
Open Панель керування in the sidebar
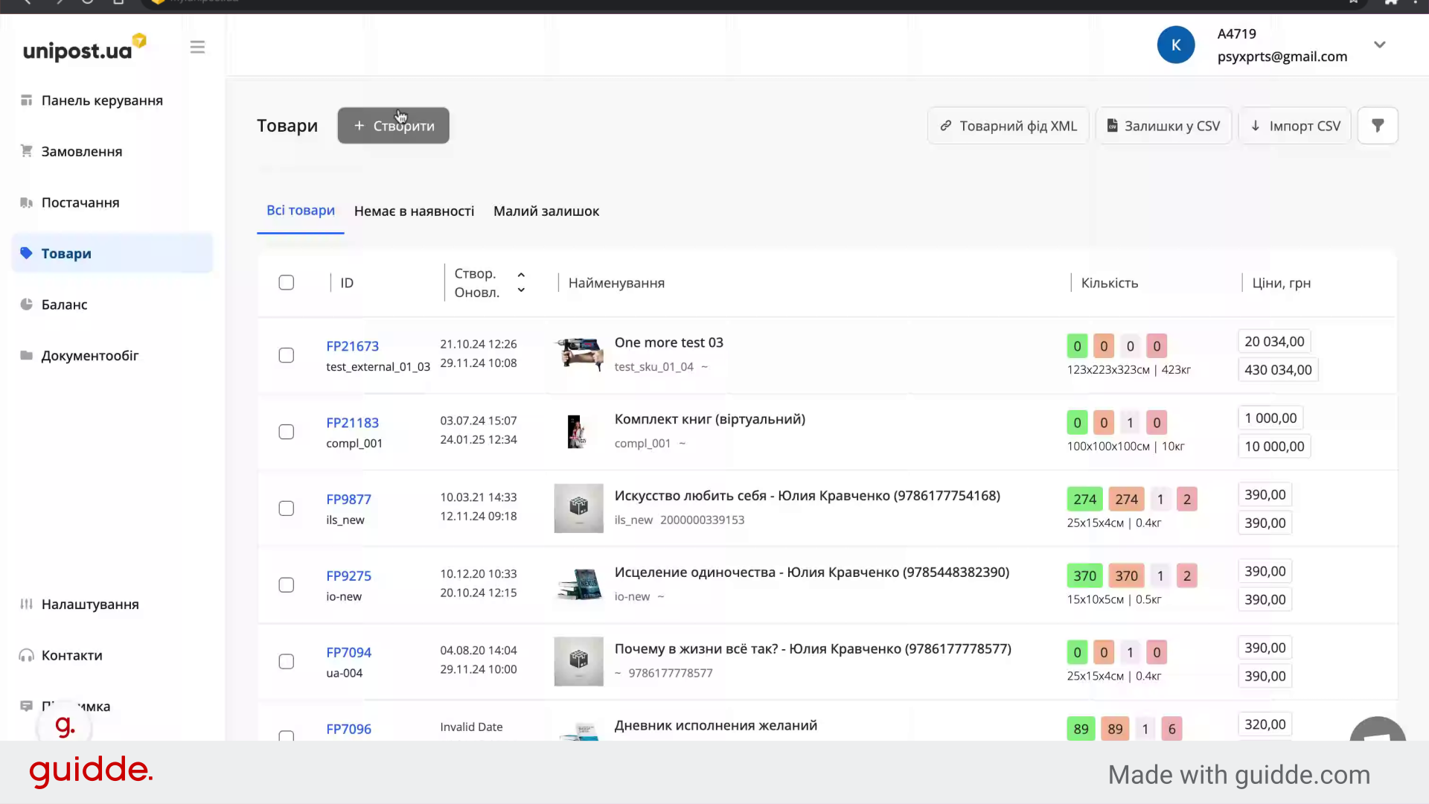pos(102,100)
